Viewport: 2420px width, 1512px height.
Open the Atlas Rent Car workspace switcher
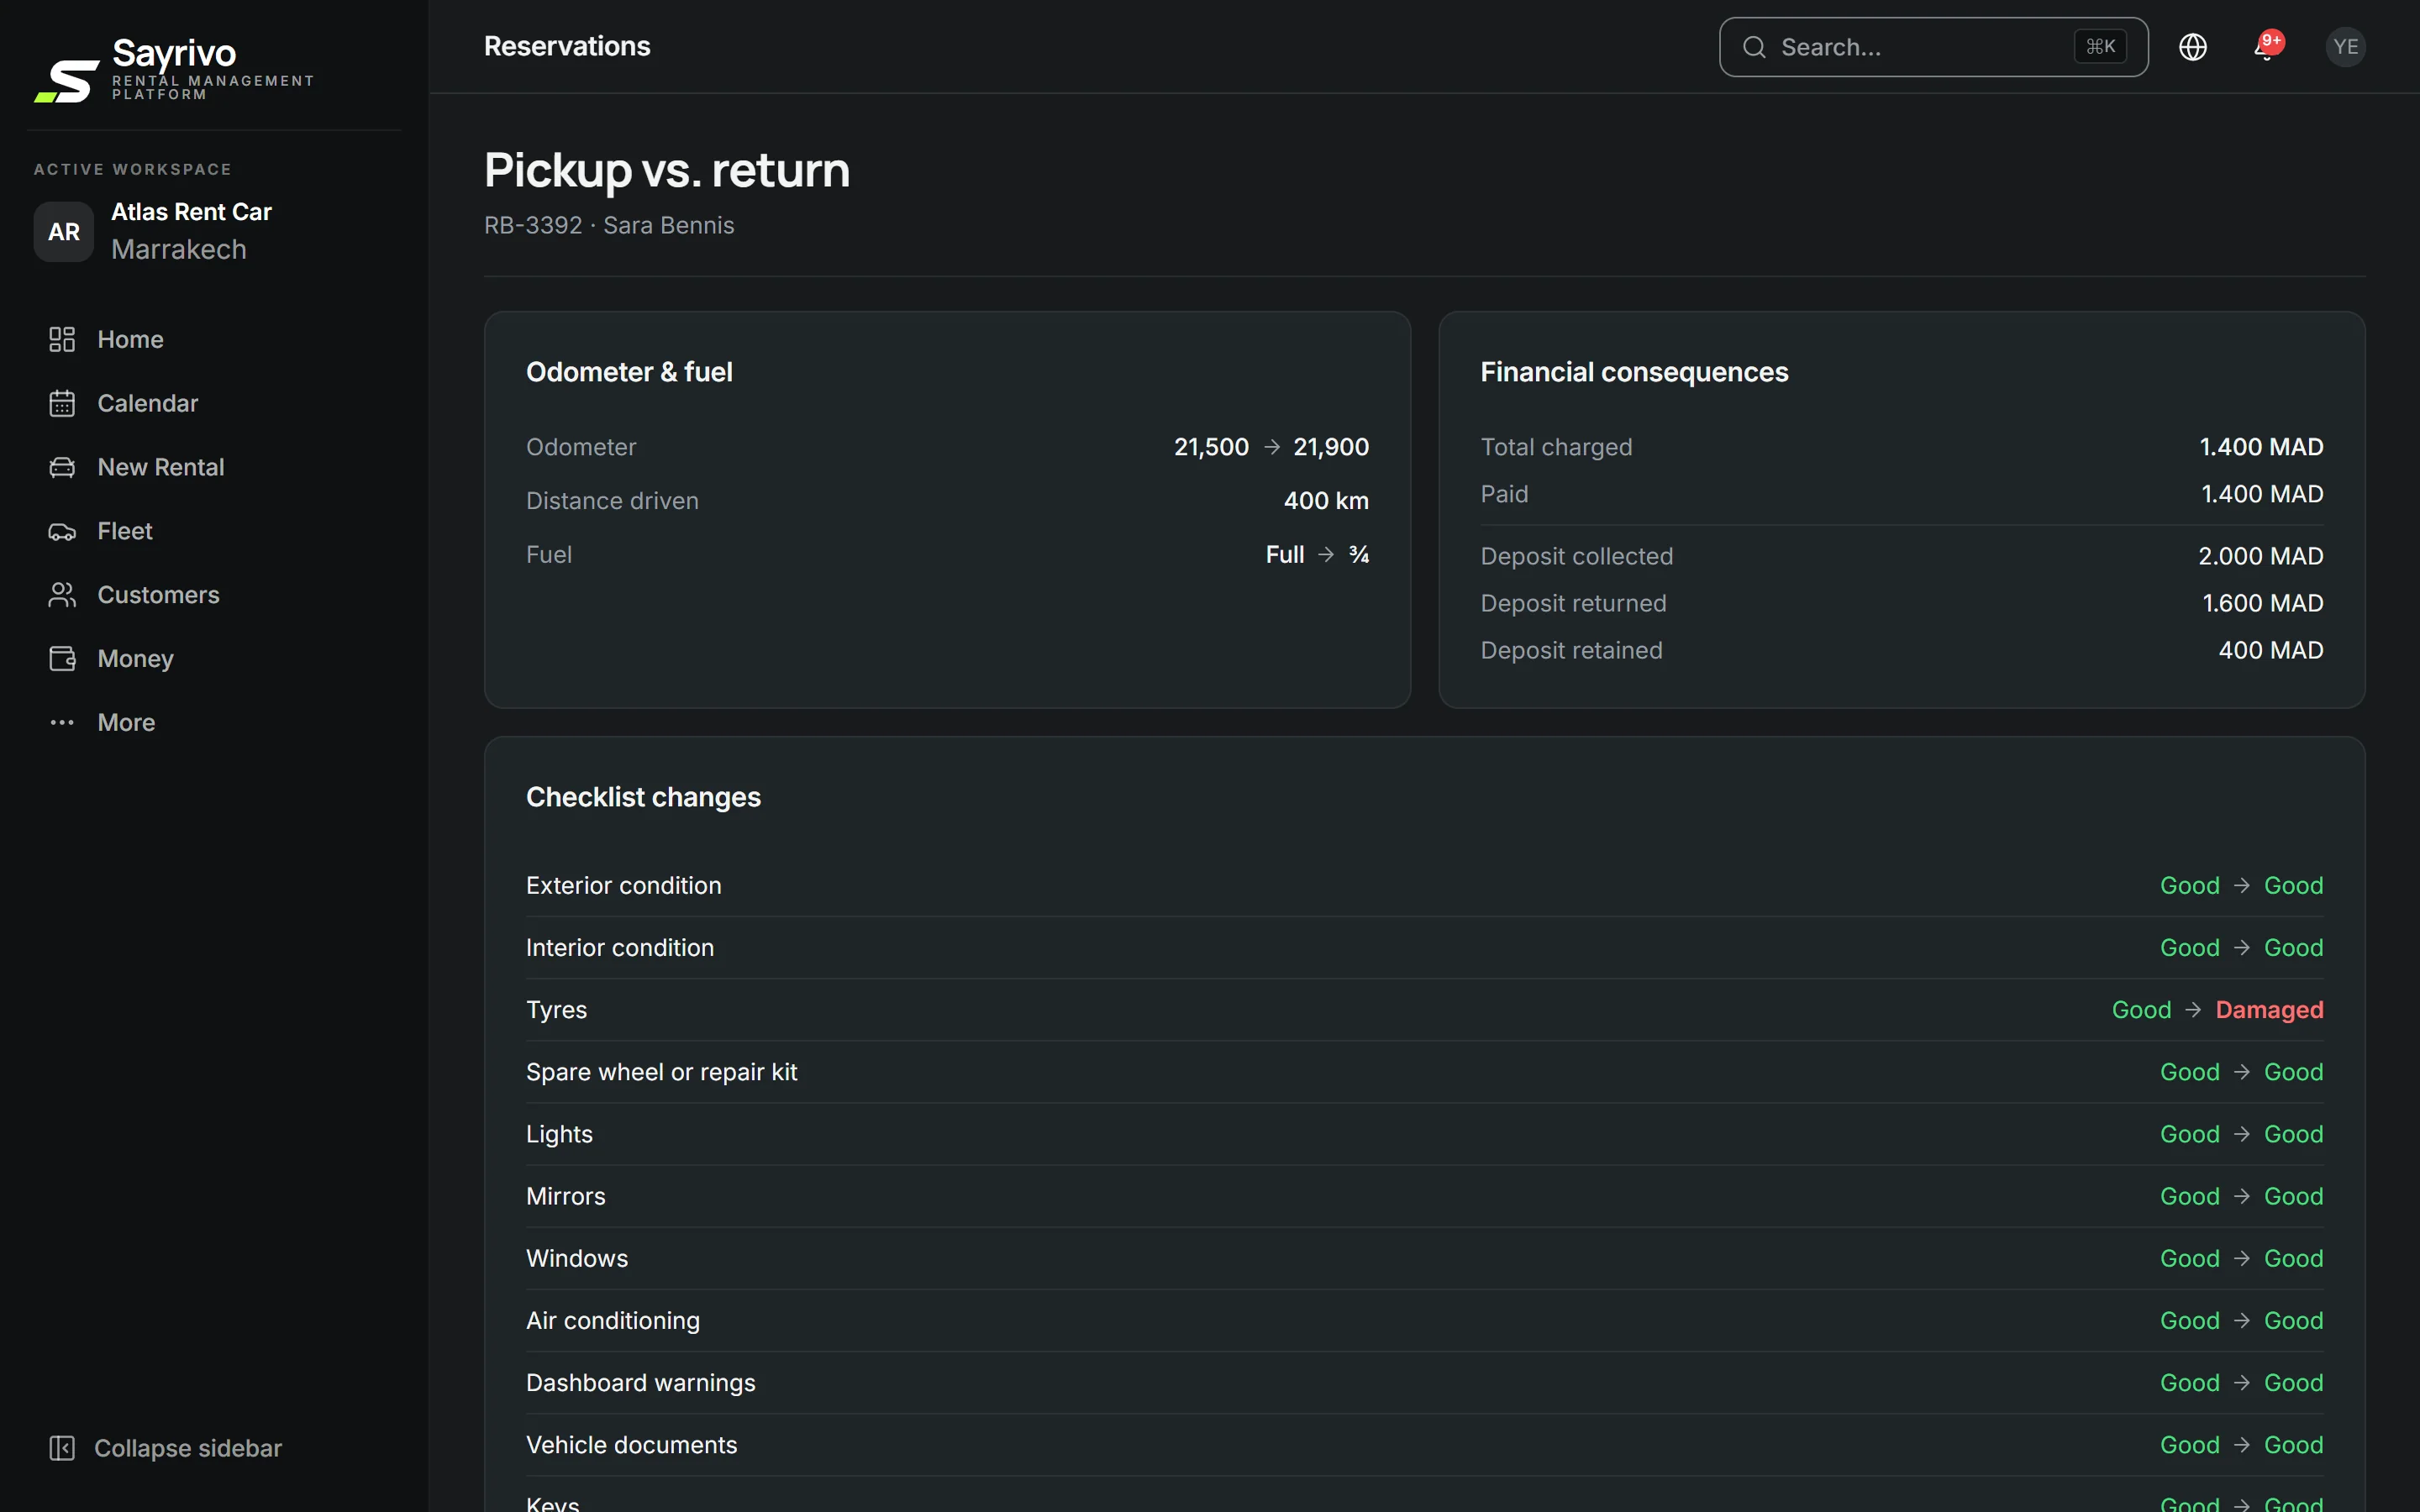[214, 231]
